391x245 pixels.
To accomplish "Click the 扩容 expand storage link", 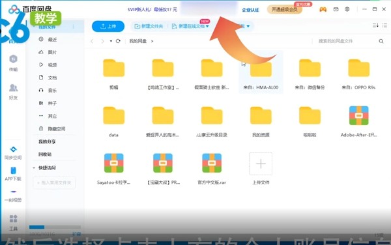I will (x=76, y=234).
